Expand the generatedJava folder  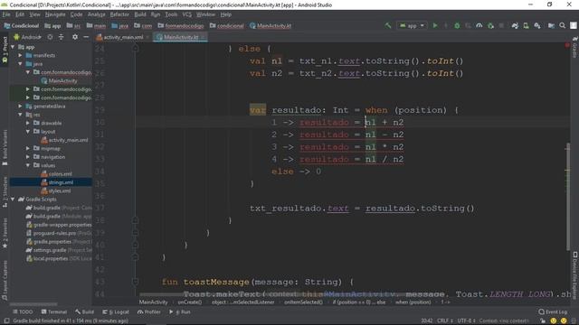[20, 107]
